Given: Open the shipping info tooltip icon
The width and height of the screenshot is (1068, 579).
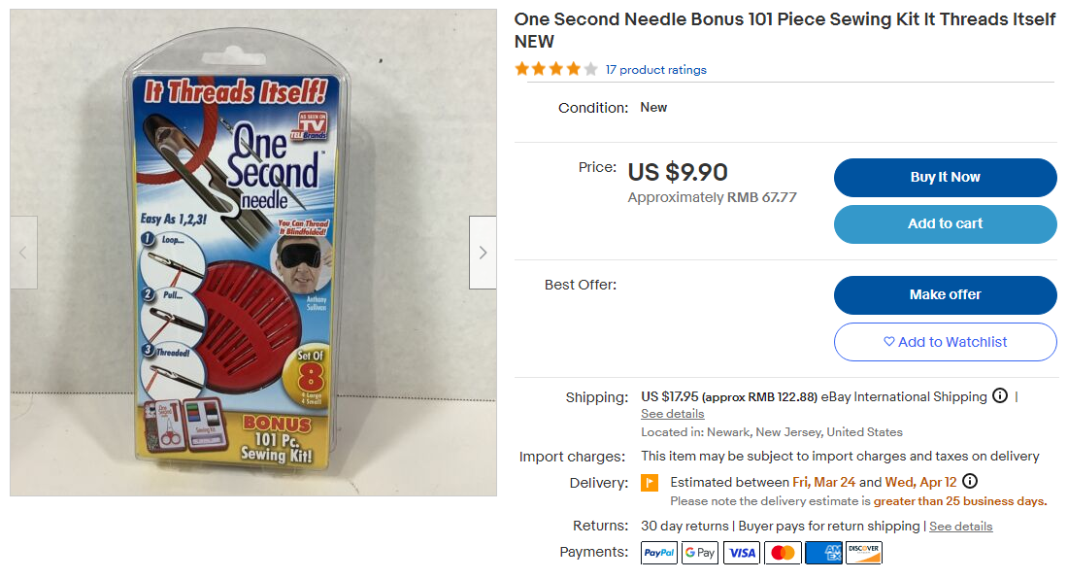Looking at the screenshot, I should click(x=1000, y=395).
